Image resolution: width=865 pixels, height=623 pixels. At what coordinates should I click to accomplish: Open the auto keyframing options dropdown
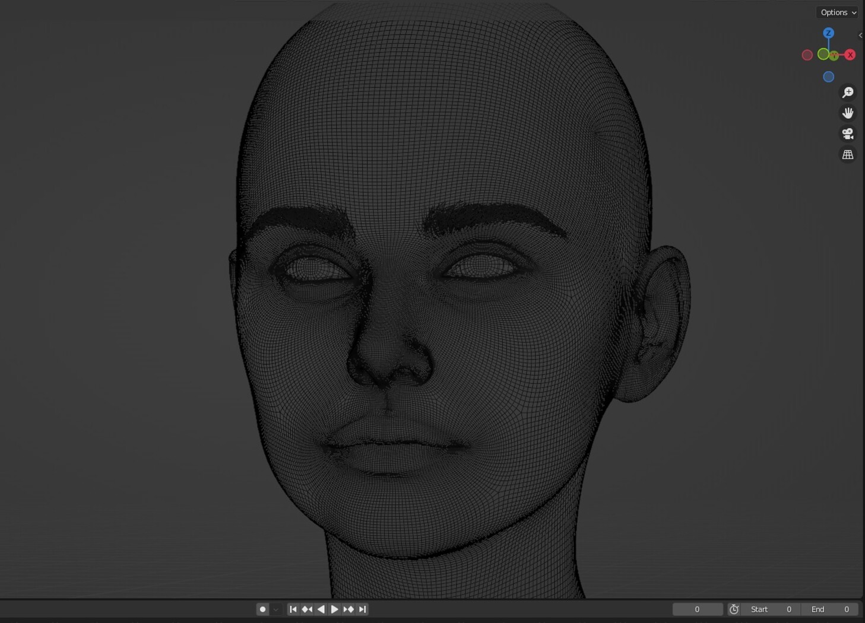tap(276, 609)
